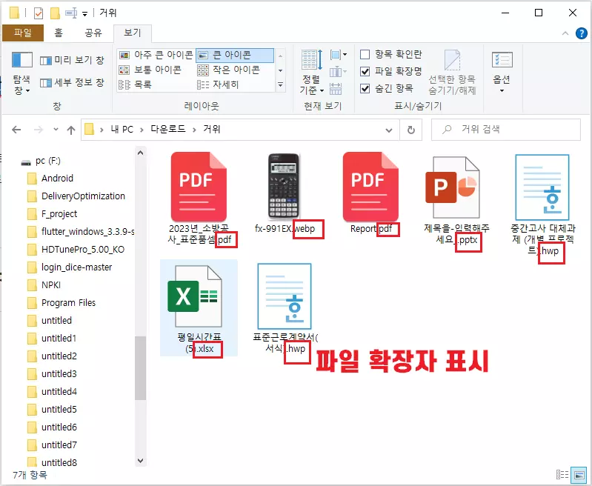Open the navigation pane (탐색 창) menu
Screen dimensions: 592x486
(21, 73)
